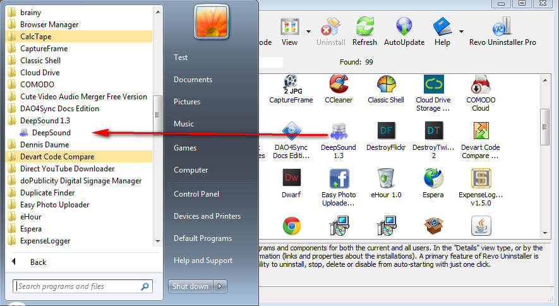Select Devart Code Compare icon
559x306 pixels.
click(x=481, y=131)
